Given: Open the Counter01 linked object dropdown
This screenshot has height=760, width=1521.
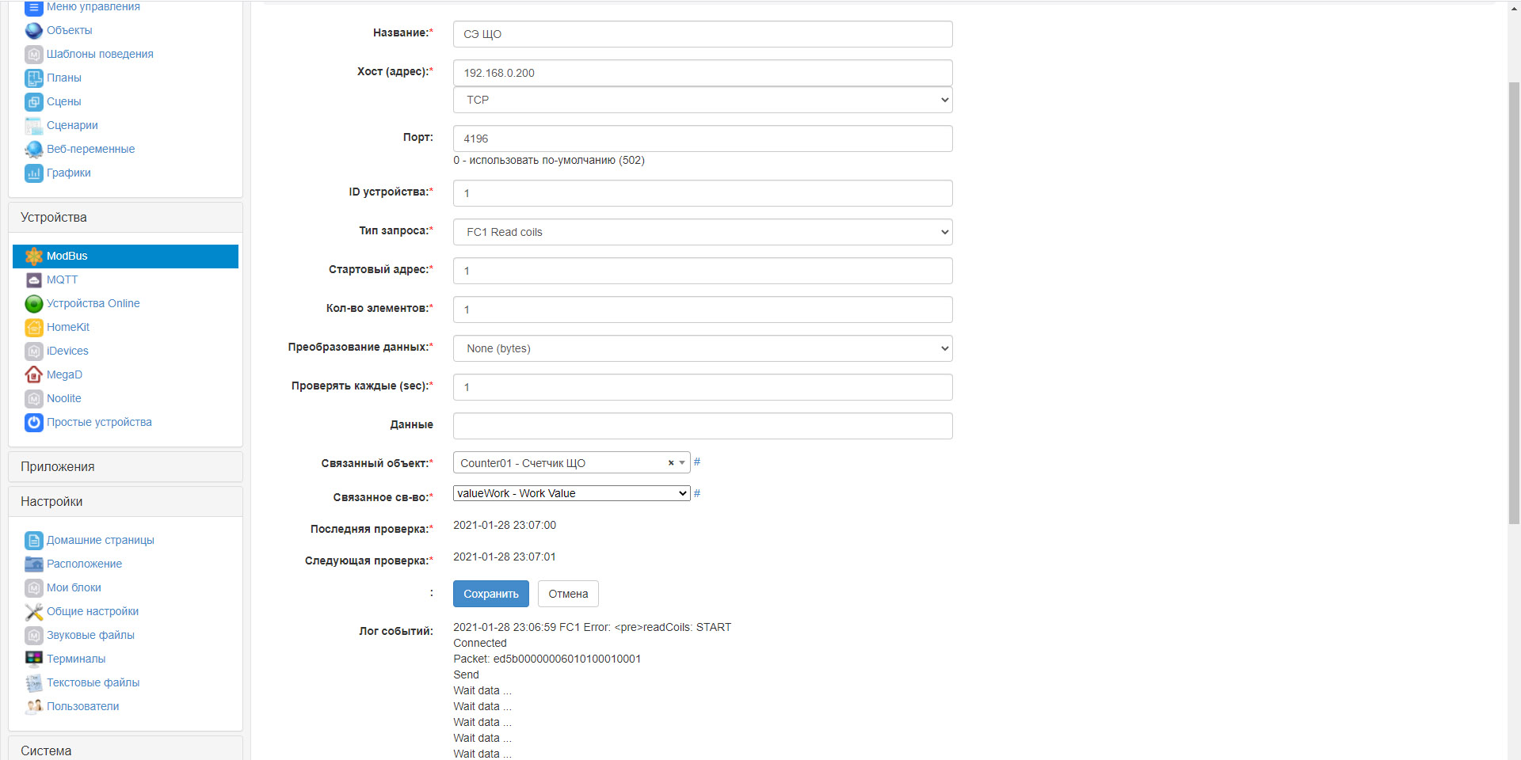Looking at the screenshot, I should pos(571,463).
